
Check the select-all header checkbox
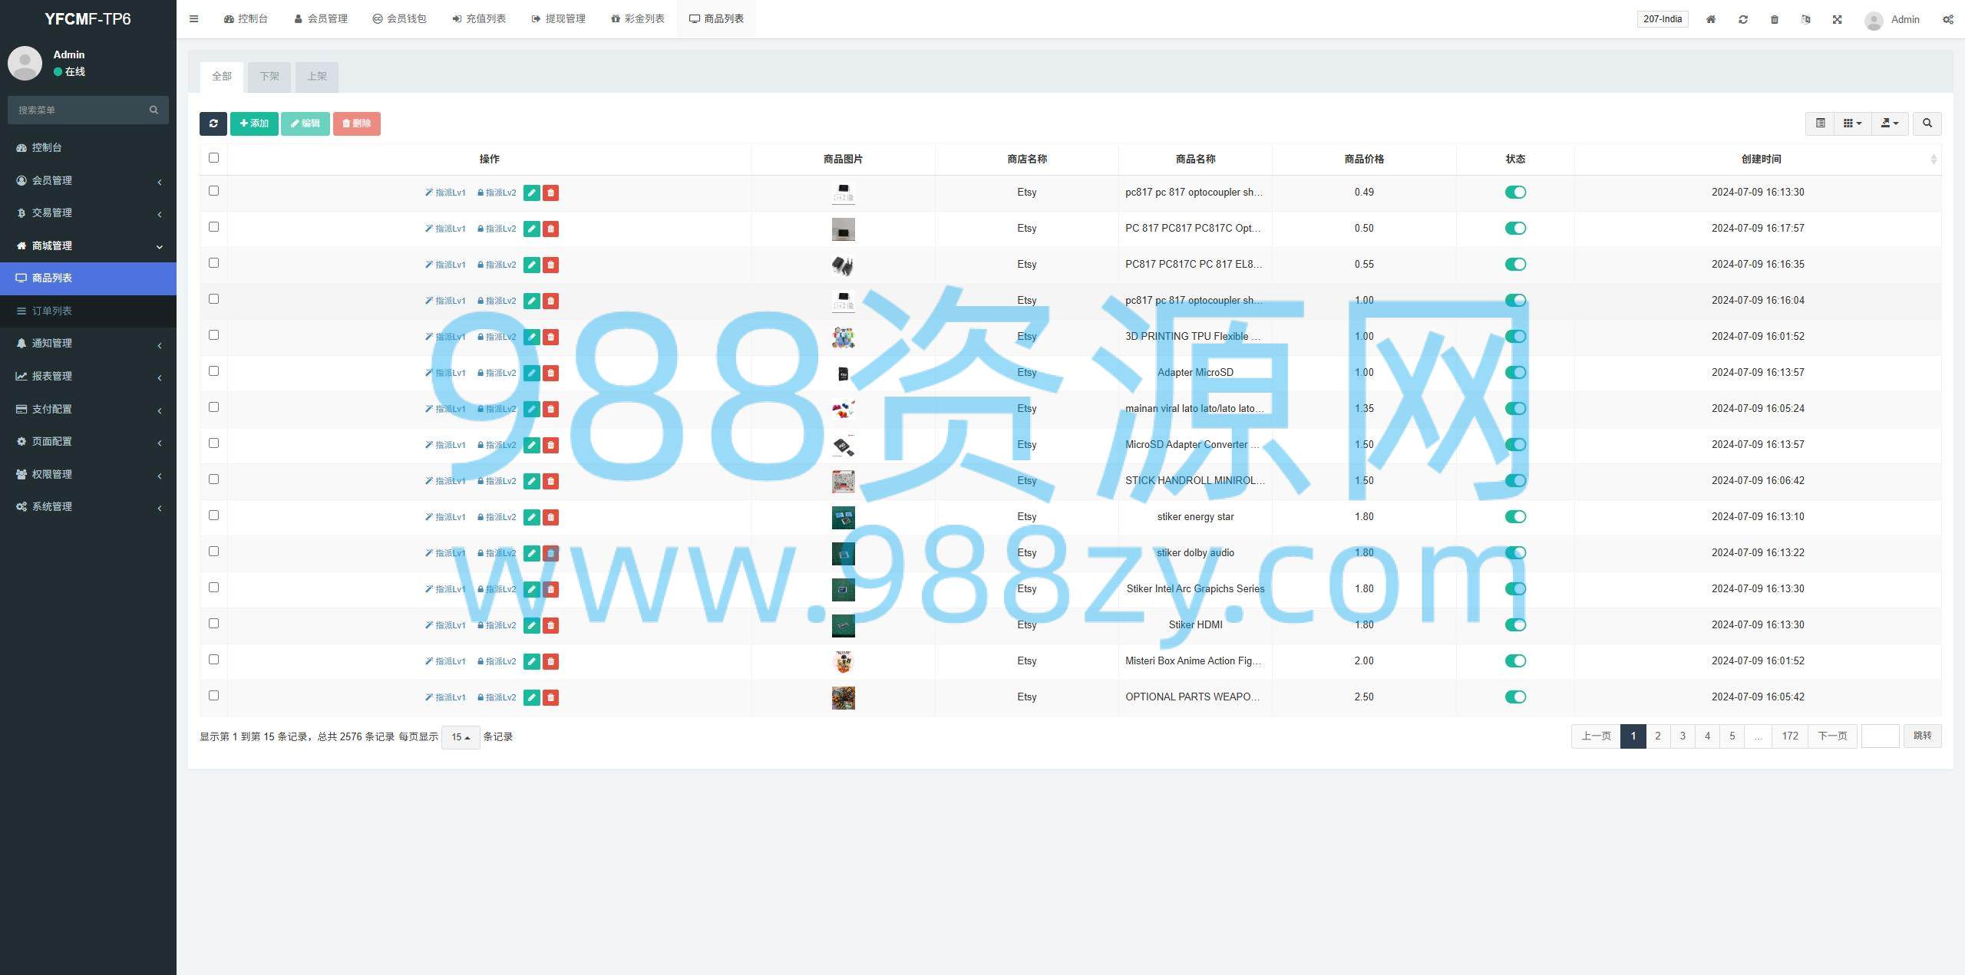pos(213,158)
